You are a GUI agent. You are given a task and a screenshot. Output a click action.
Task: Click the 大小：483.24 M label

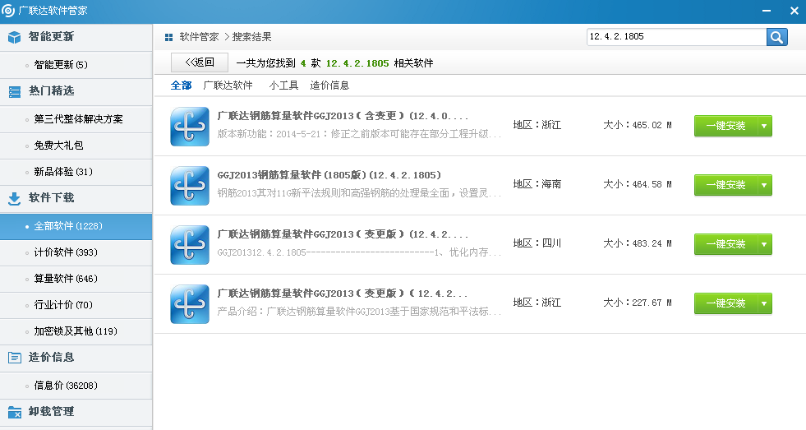(638, 243)
